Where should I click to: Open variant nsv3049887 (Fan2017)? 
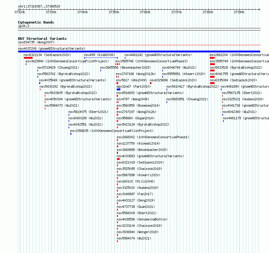click(135, 194)
